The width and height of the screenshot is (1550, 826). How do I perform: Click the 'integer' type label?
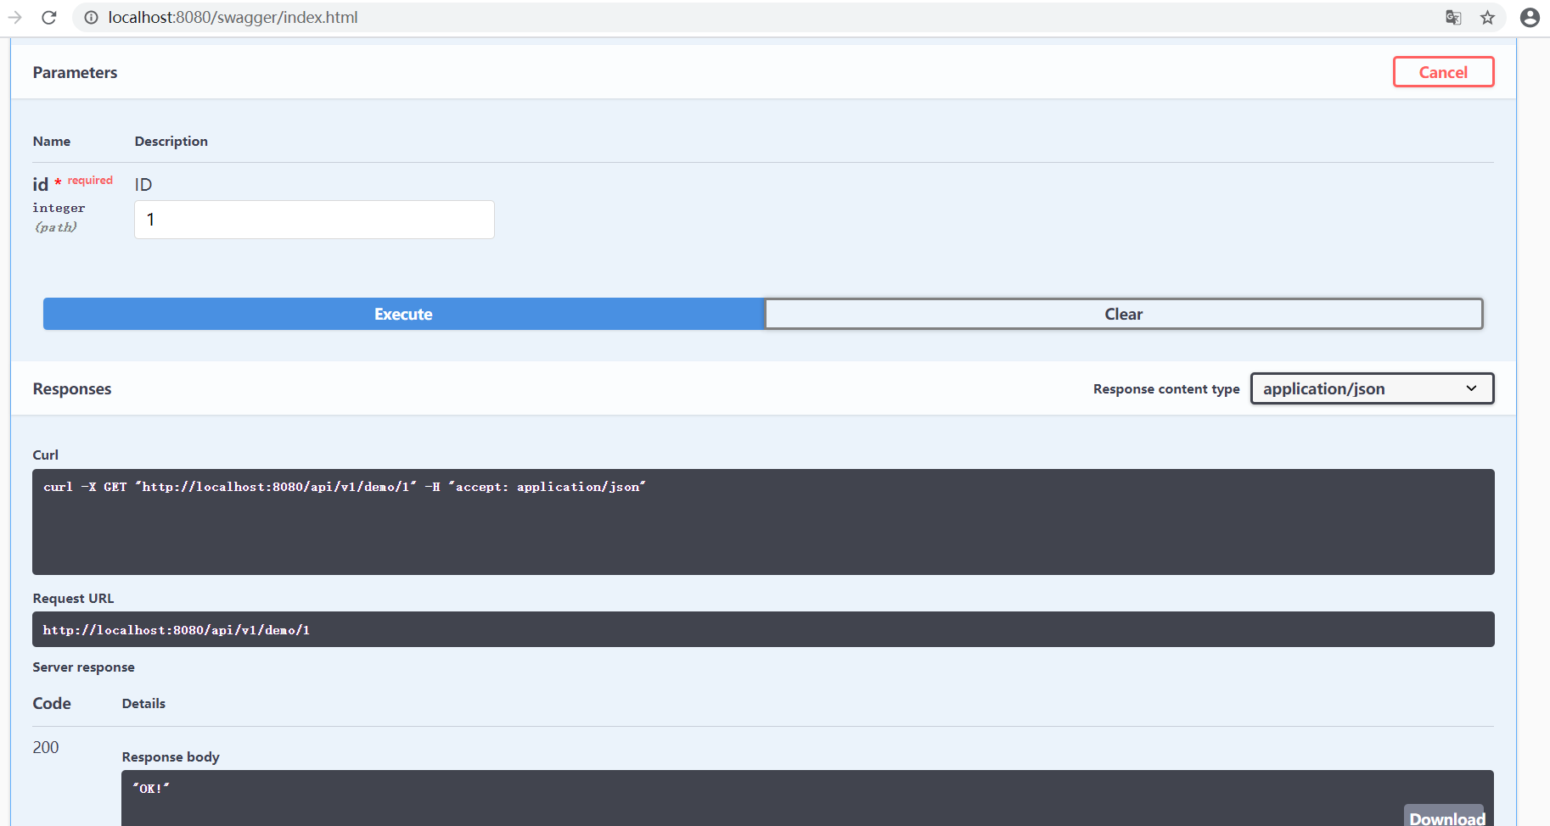pyautogui.click(x=59, y=208)
